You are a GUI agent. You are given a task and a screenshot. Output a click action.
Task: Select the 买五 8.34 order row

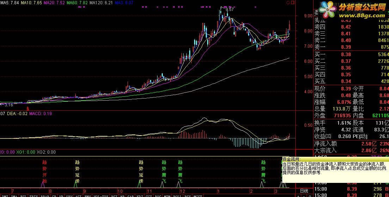coord(351,81)
